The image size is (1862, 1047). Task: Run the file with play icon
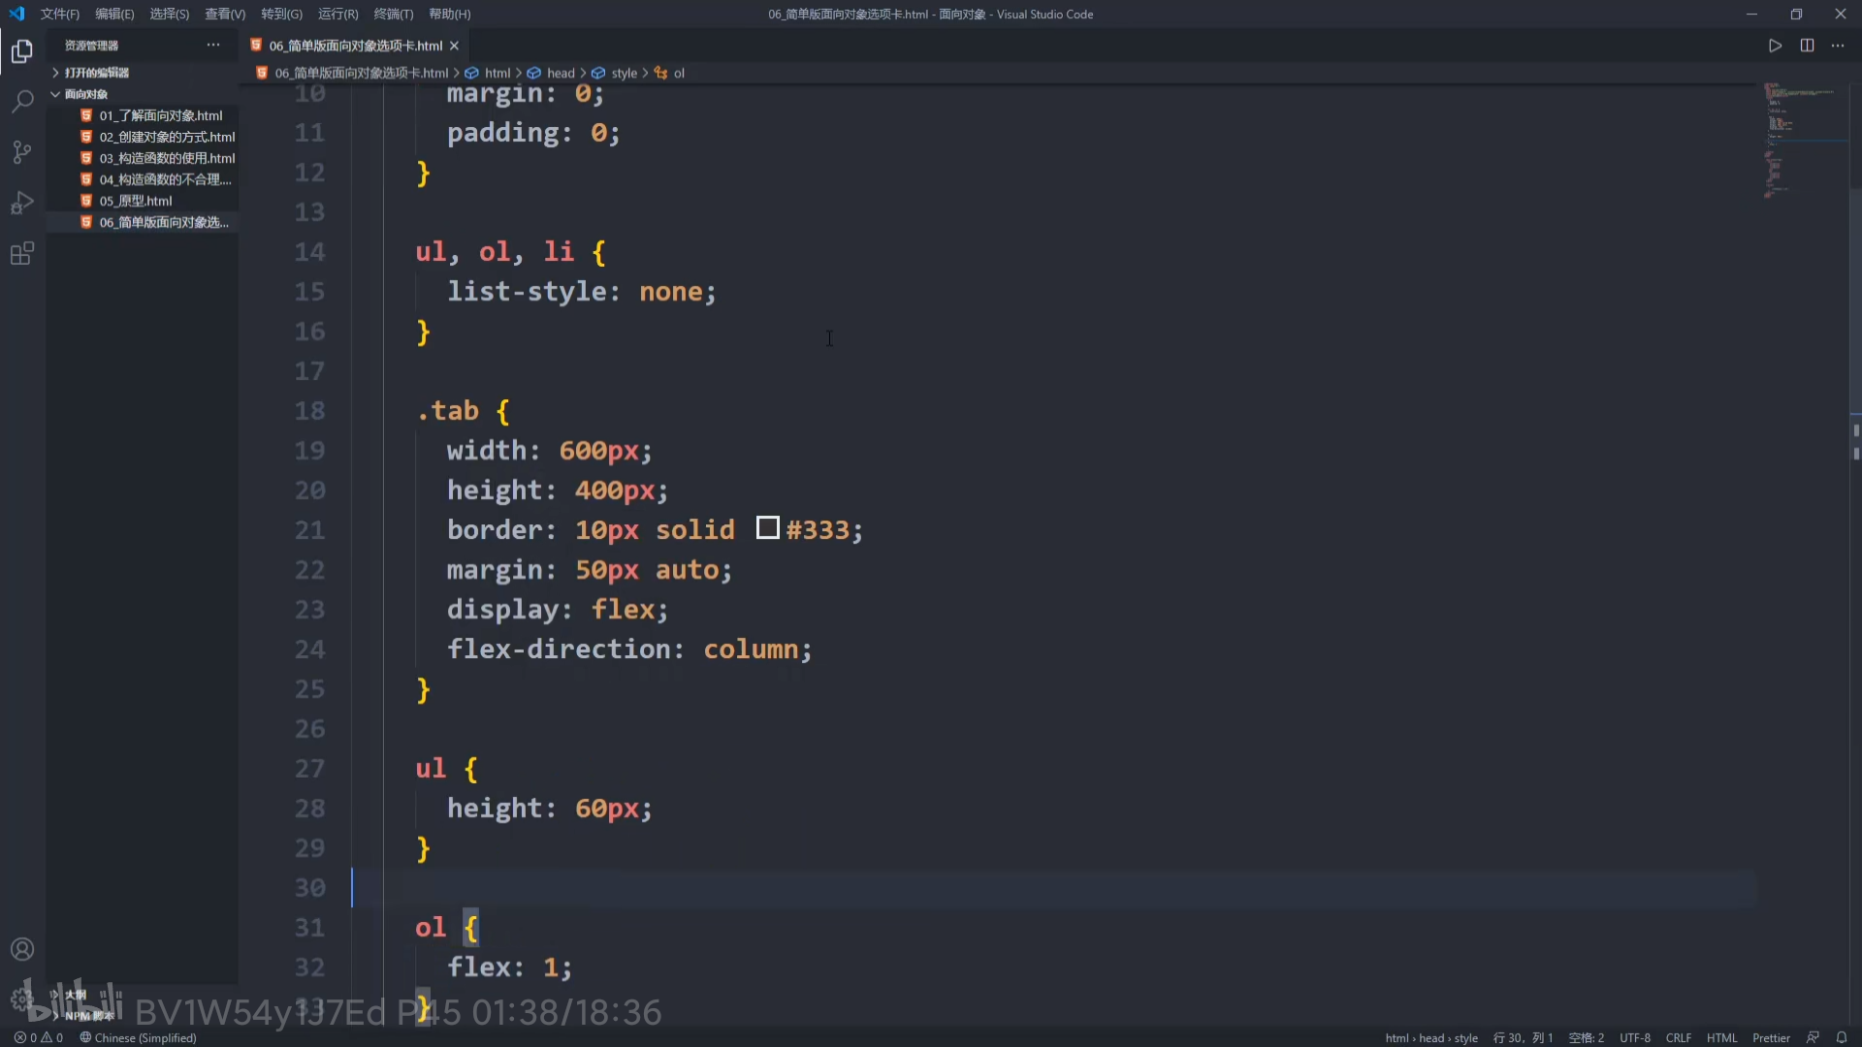click(1775, 46)
